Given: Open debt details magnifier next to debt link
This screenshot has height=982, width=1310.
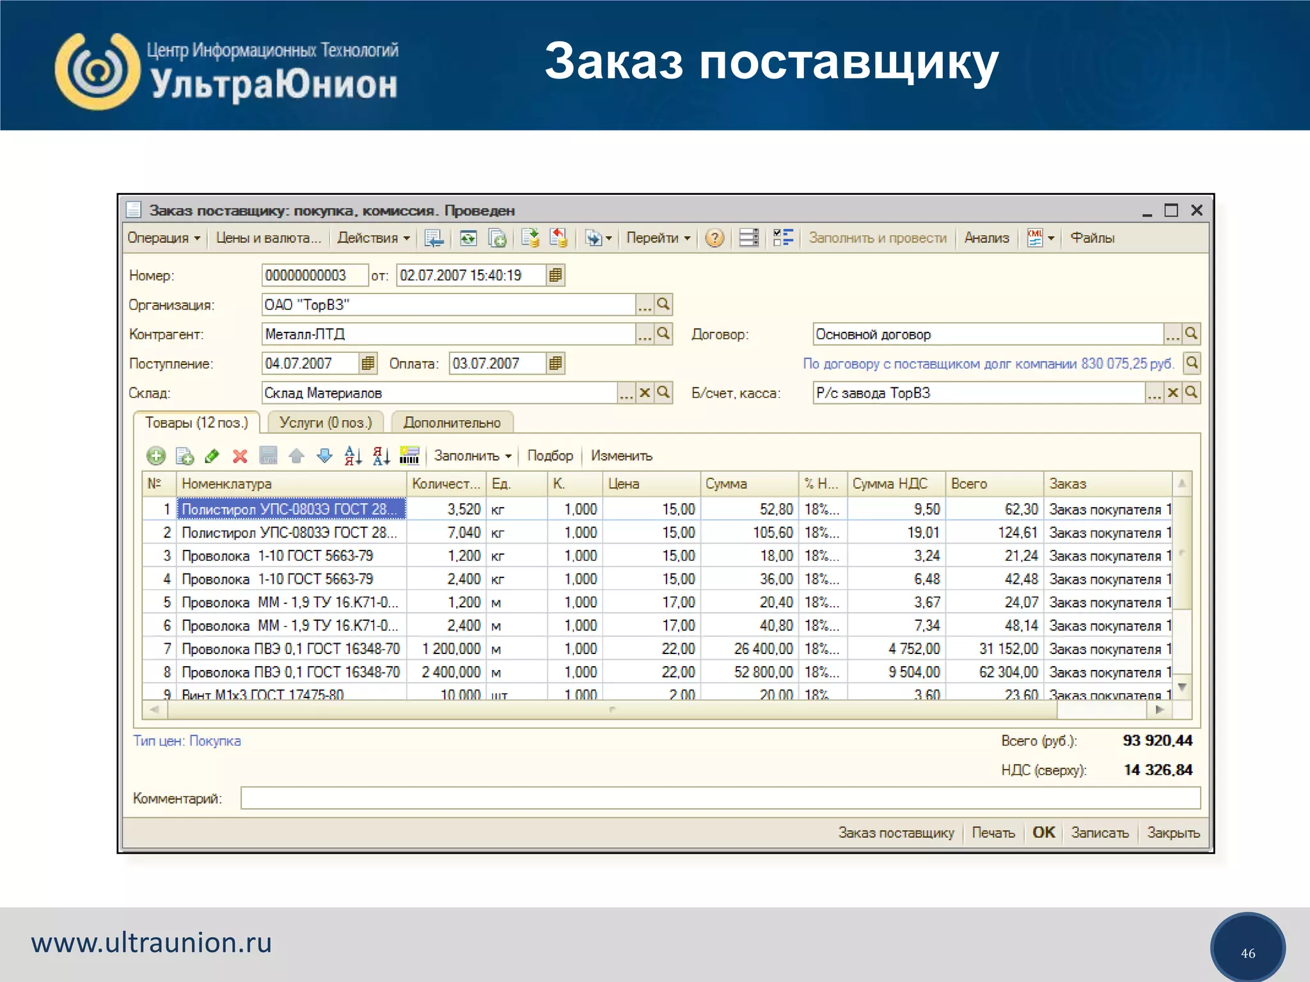Looking at the screenshot, I should [1192, 364].
